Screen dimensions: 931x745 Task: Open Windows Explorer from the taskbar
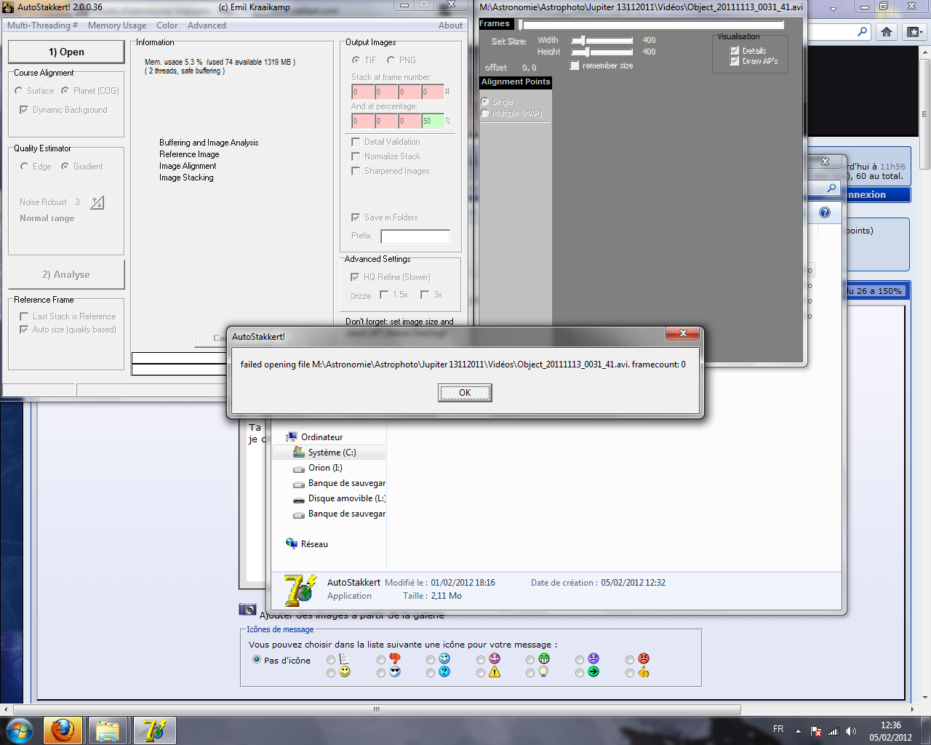point(108,730)
